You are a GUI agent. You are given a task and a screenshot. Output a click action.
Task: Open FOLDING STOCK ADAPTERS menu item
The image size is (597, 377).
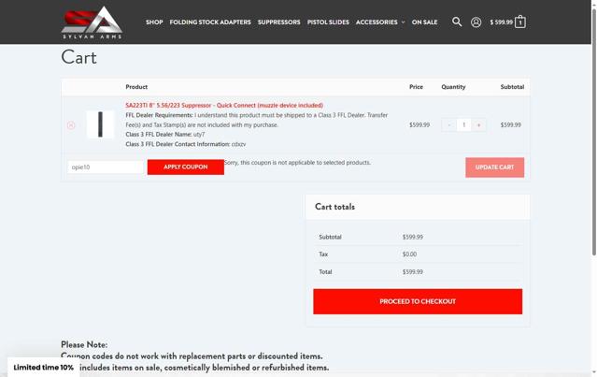coord(210,22)
